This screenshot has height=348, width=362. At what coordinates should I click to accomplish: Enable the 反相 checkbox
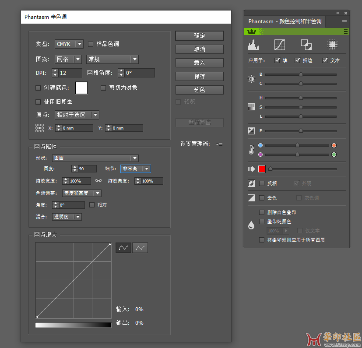tap(262, 183)
